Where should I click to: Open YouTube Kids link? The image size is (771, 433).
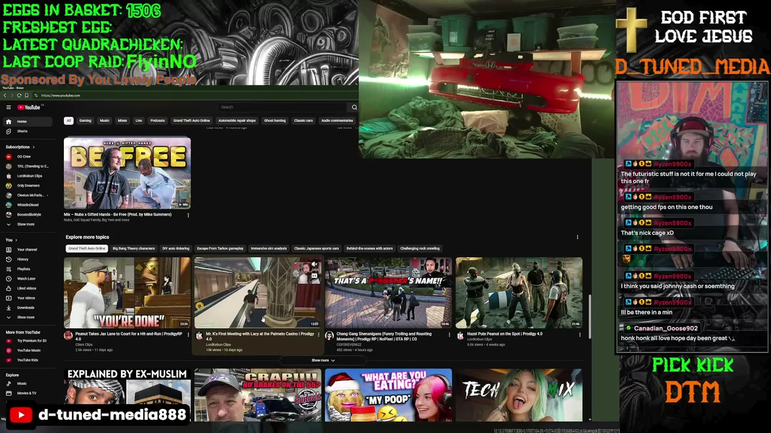click(x=28, y=360)
